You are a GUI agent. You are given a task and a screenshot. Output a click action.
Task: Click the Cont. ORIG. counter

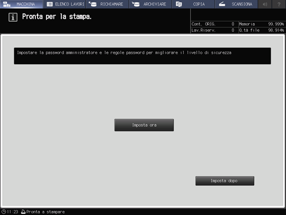pyautogui.click(x=215, y=24)
